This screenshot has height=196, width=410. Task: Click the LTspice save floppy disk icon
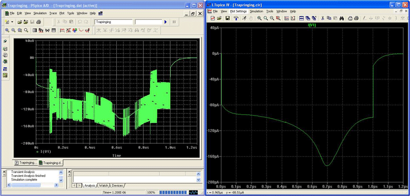coord(228,18)
